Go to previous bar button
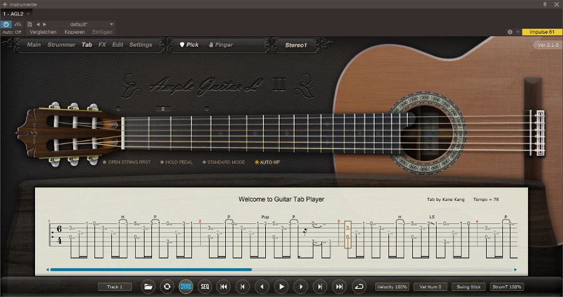The width and height of the screenshot is (563, 297). [x=243, y=286]
